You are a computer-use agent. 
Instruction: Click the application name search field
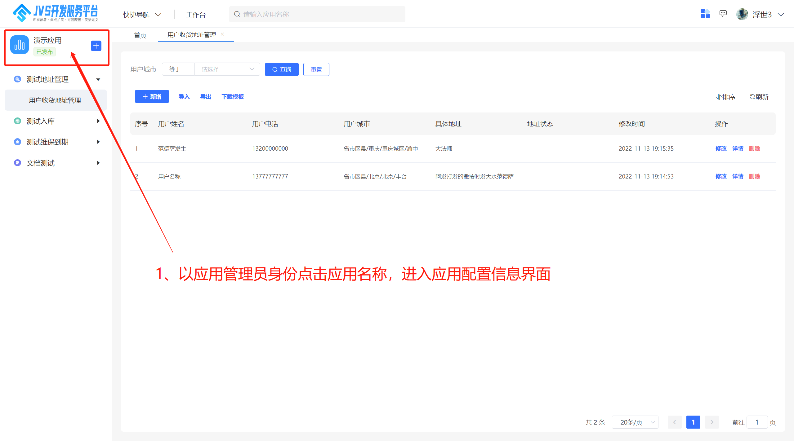click(x=317, y=14)
